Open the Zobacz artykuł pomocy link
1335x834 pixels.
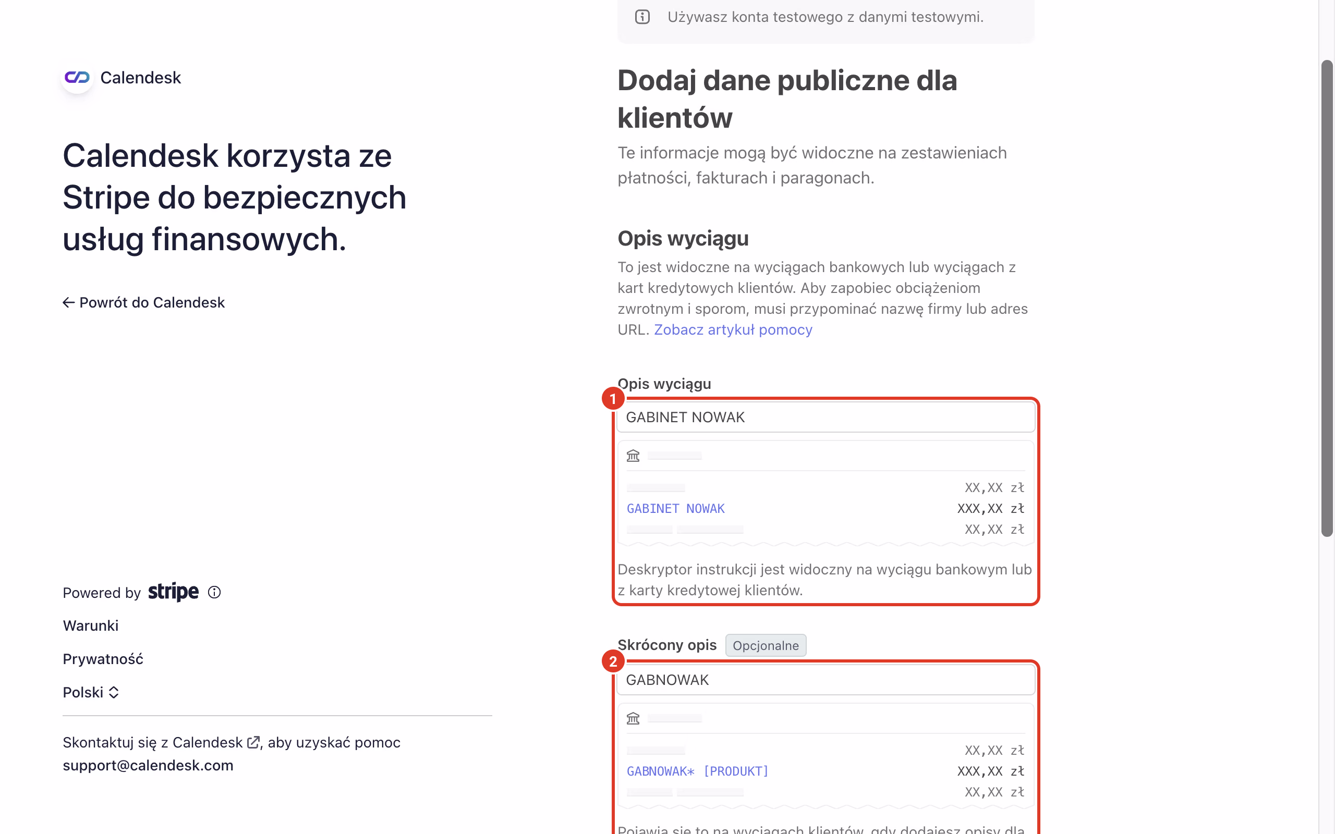(733, 329)
